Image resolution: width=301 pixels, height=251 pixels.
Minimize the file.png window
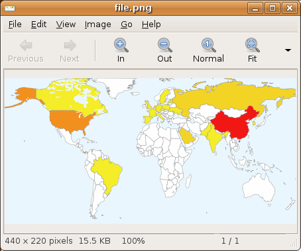pyautogui.click(x=255, y=8)
